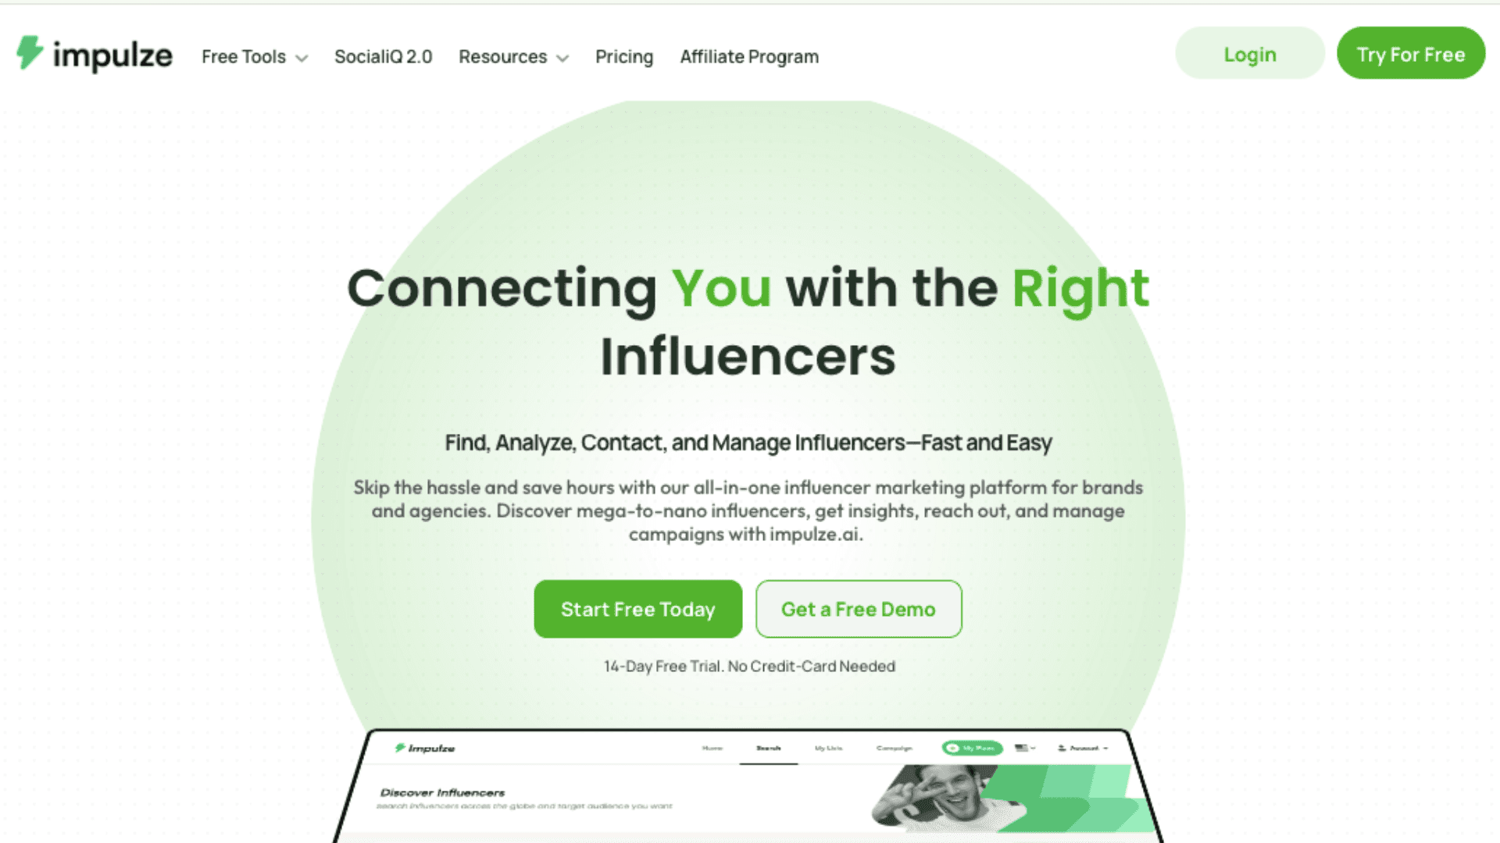Click the SocialiQ 2.0 navigation icon
The width and height of the screenshot is (1500, 843).
pyautogui.click(x=384, y=57)
